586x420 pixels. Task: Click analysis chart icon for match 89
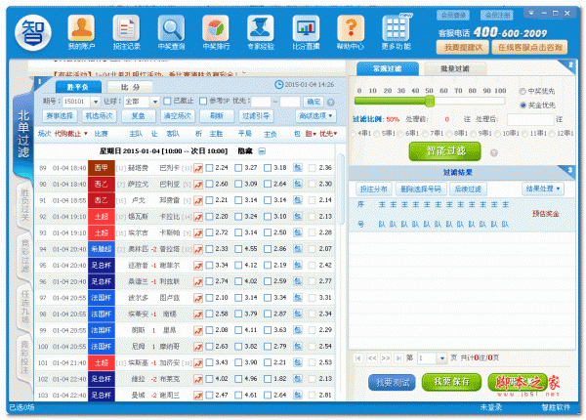(x=198, y=168)
